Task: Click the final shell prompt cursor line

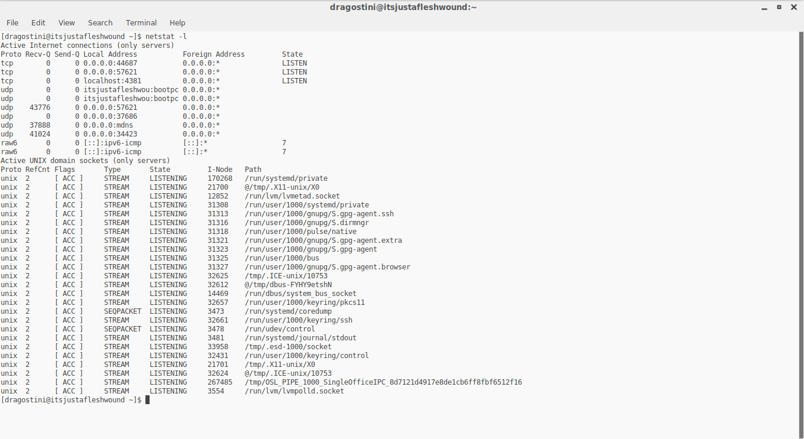Action: point(75,400)
